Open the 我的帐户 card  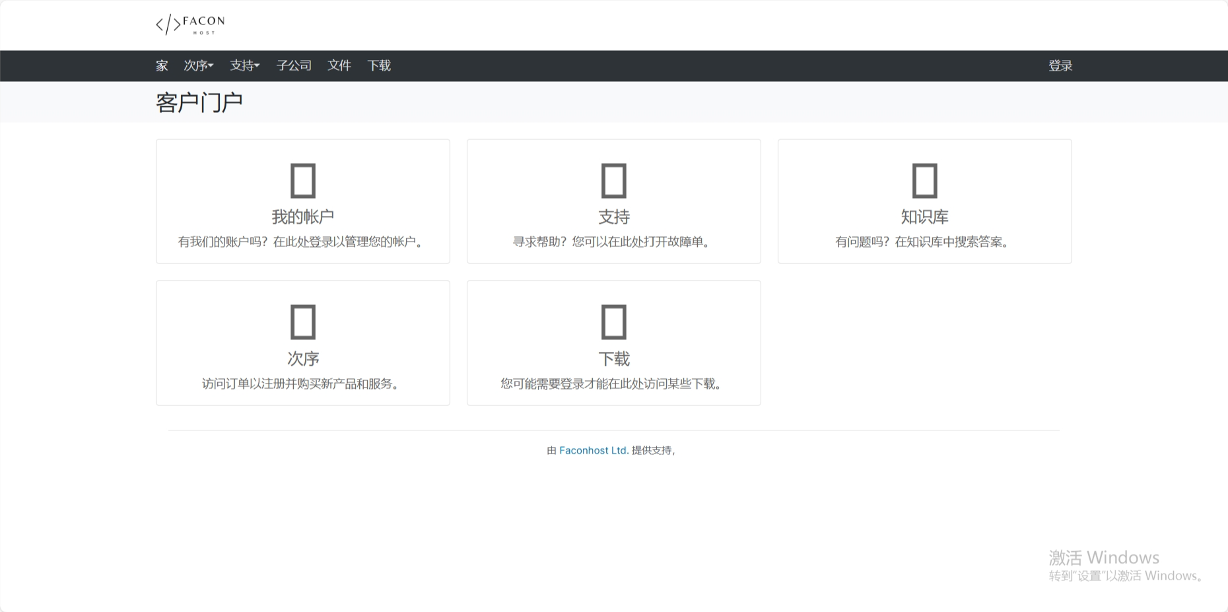[x=302, y=201]
